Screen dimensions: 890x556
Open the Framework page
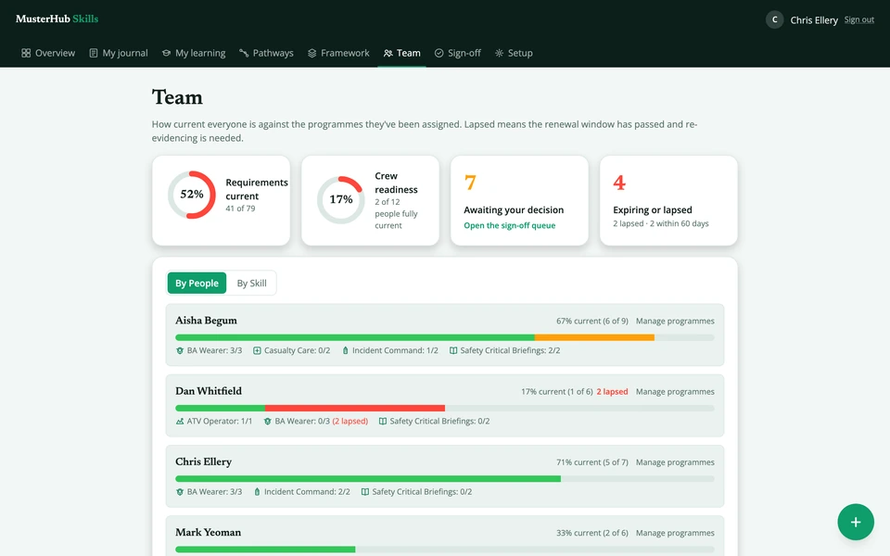338,53
